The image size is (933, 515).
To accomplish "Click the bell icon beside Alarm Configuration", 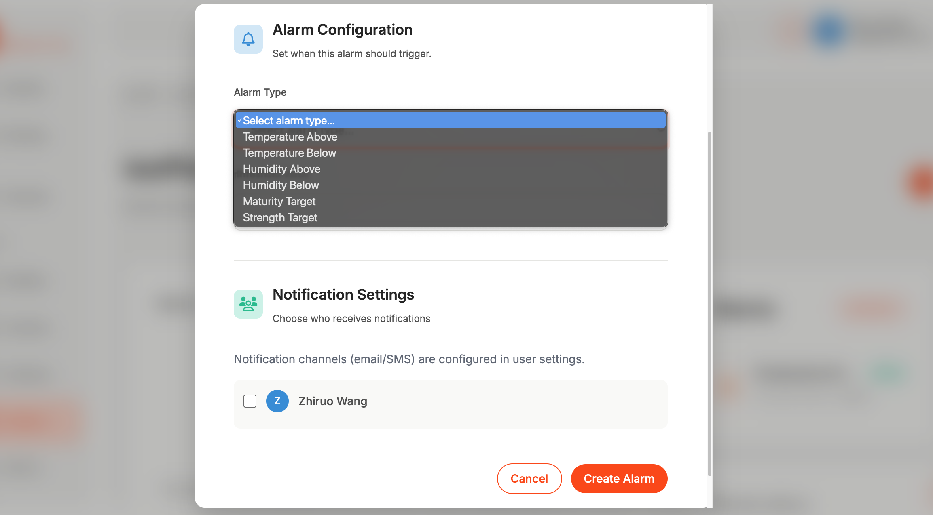I will [248, 39].
